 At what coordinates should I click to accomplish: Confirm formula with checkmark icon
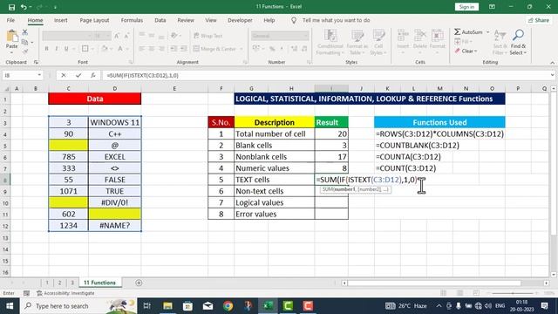pos(78,75)
